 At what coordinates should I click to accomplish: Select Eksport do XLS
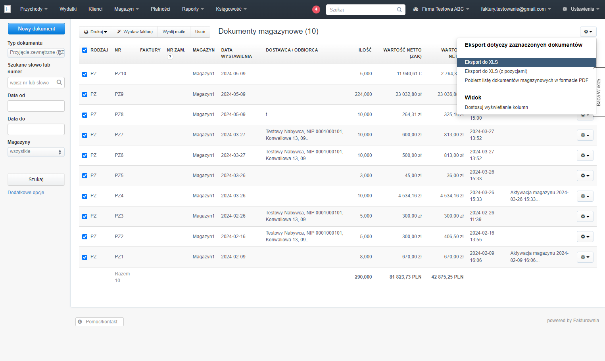pyautogui.click(x=526, y=62)
